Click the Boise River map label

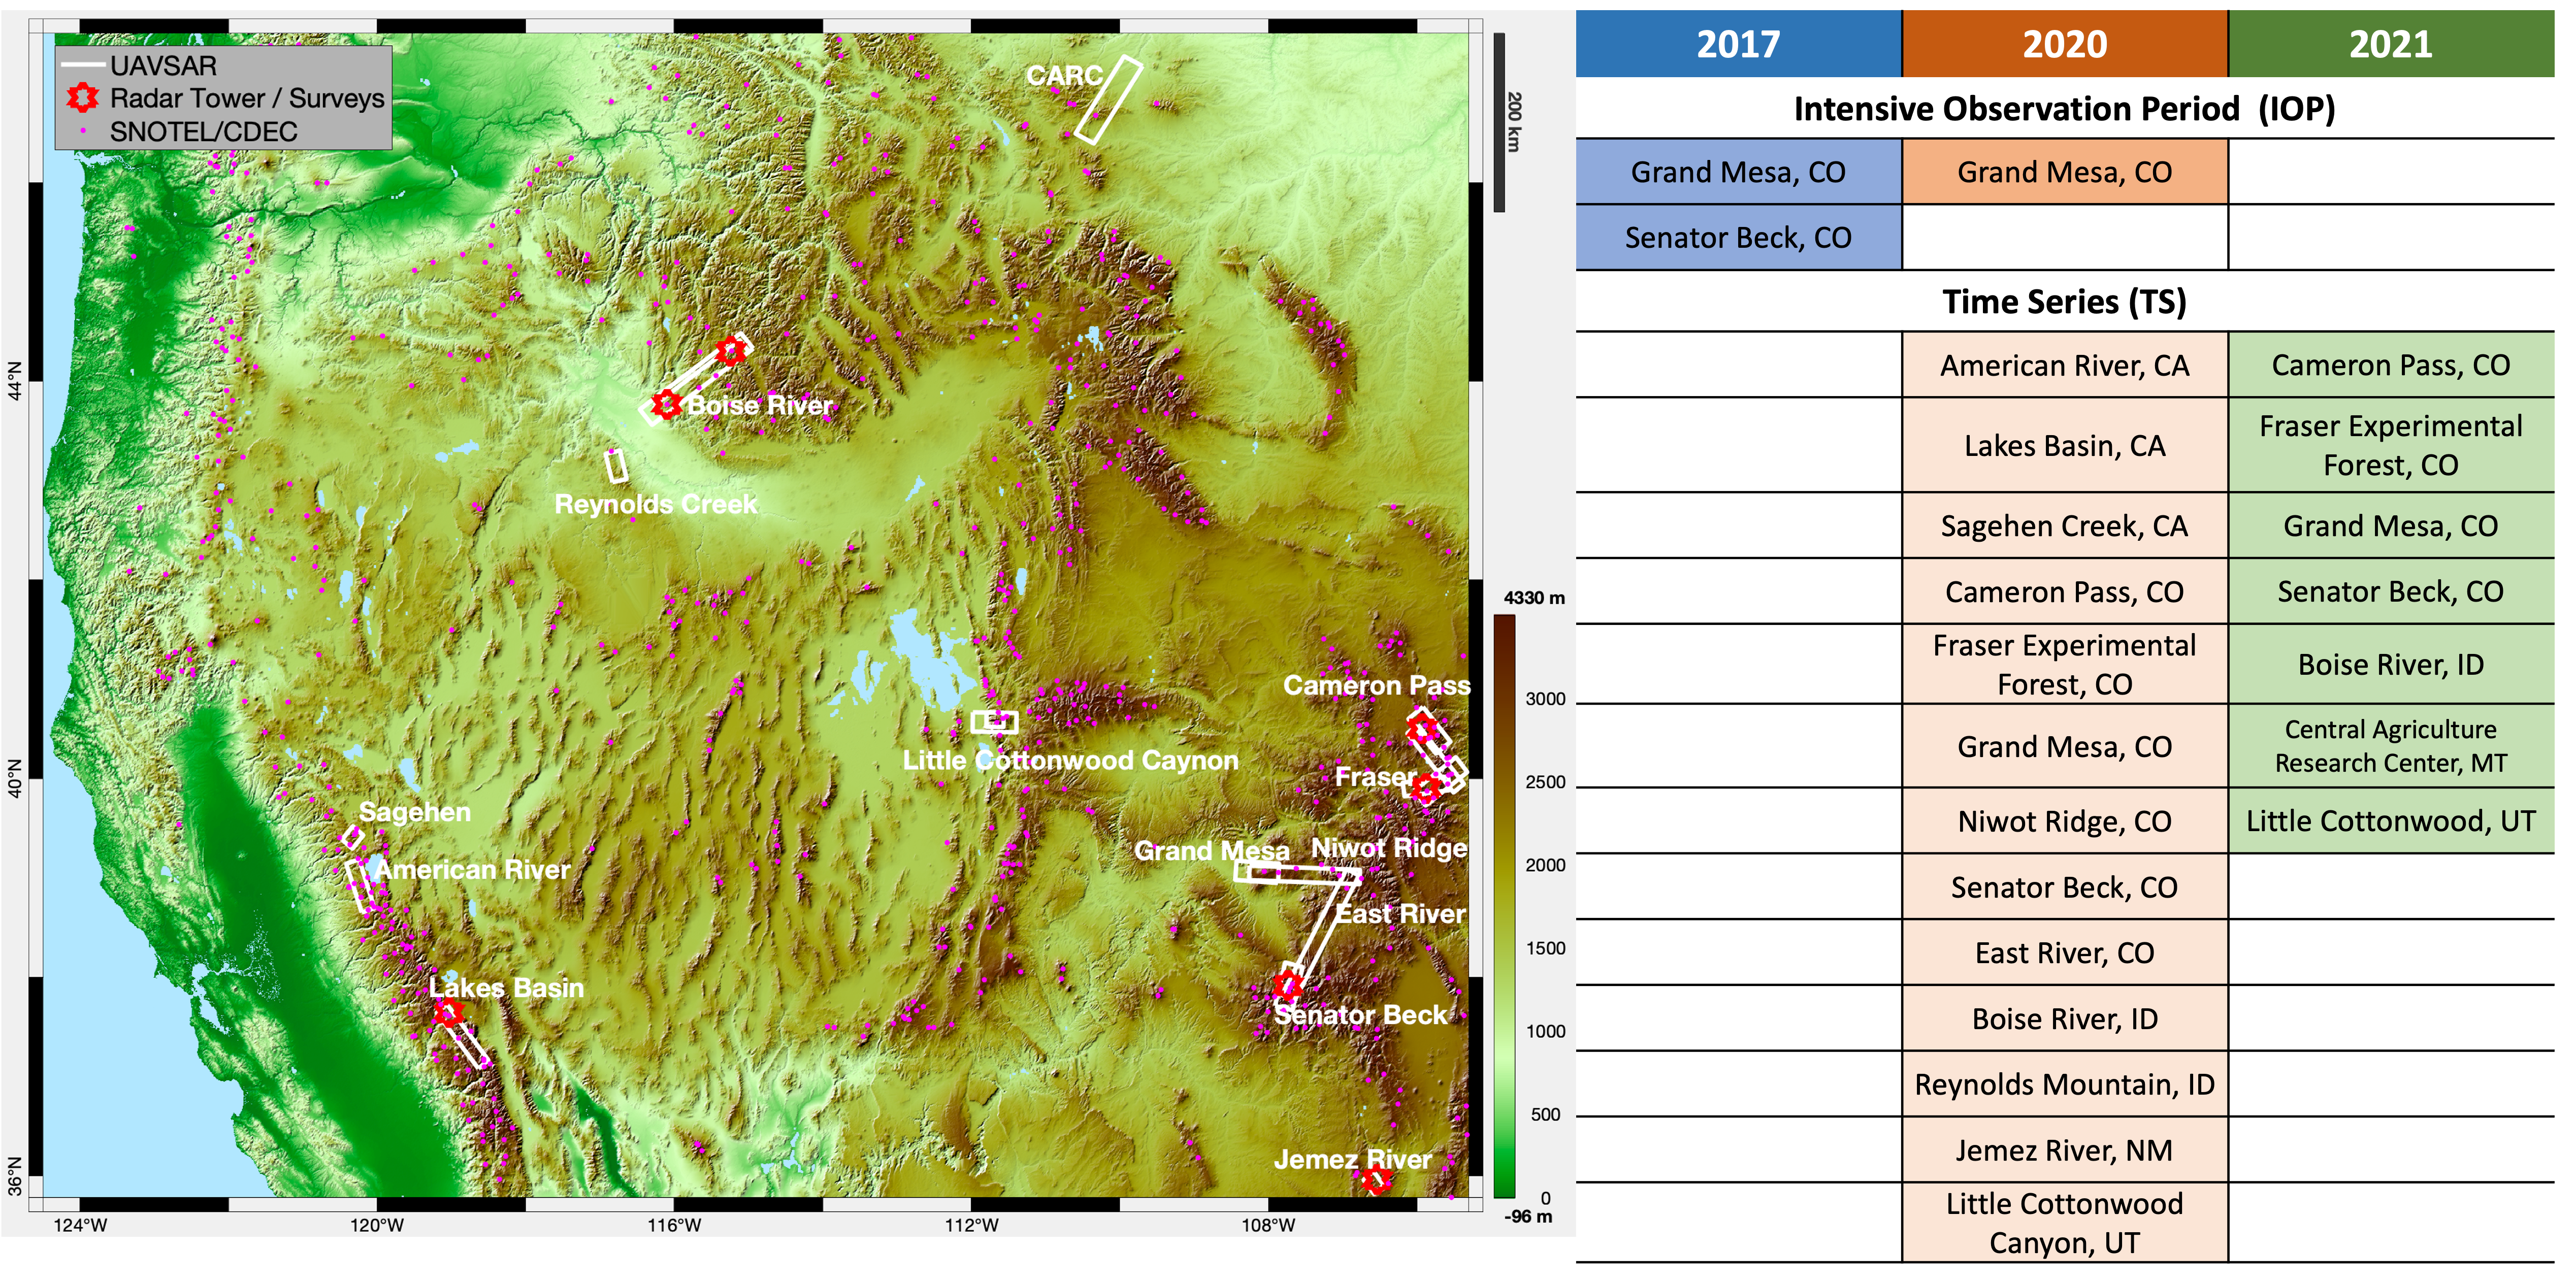[x=760, y=405]
